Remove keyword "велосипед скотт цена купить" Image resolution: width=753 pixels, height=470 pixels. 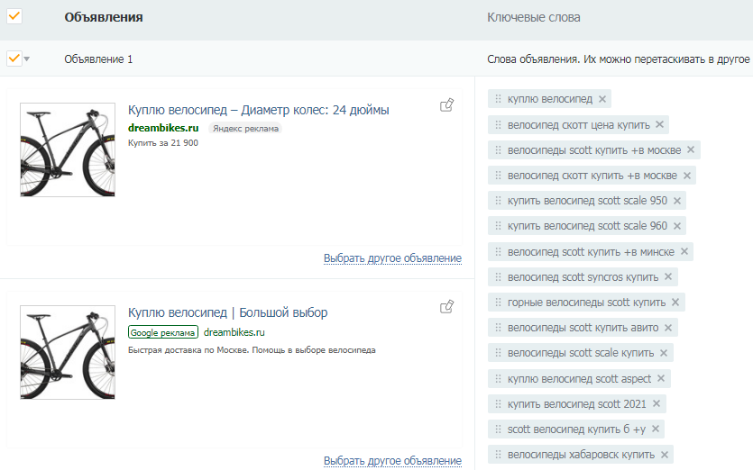[660, 124]
